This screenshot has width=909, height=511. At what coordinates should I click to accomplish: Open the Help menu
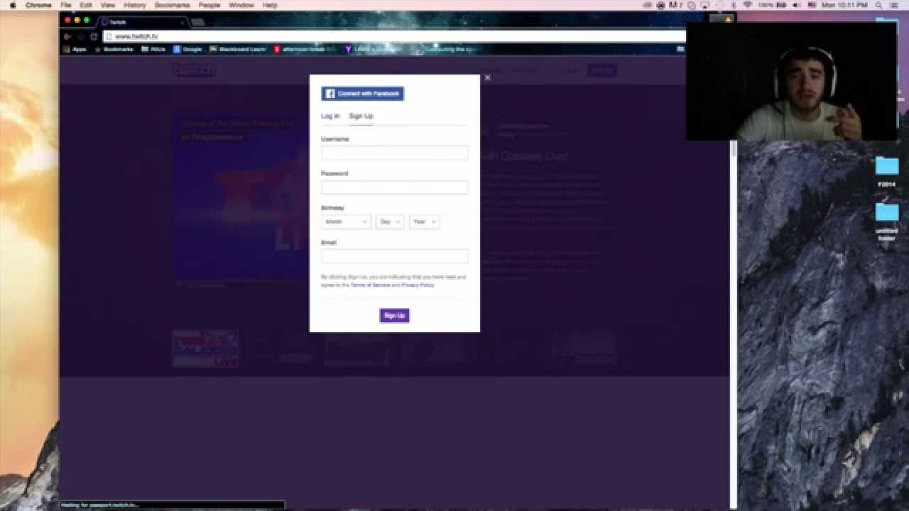[270, 5]
